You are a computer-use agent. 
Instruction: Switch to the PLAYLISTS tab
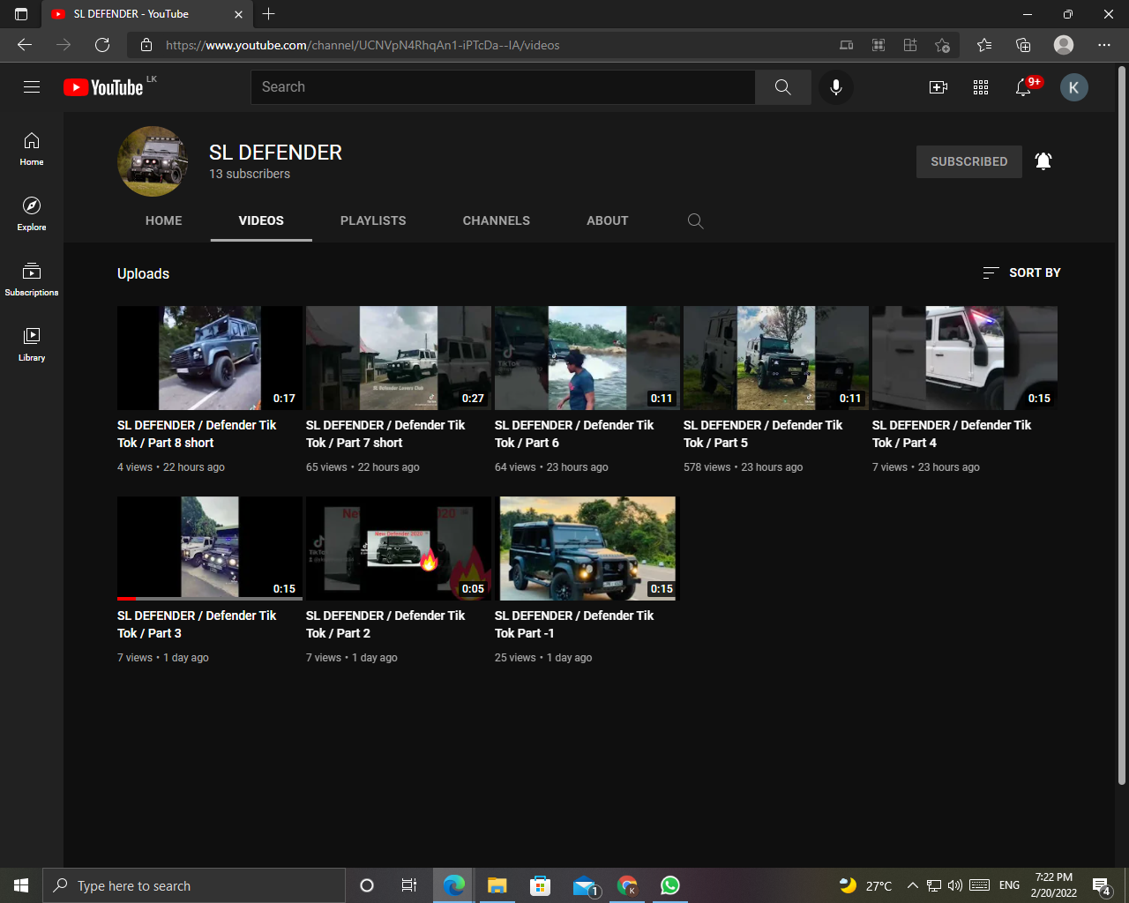coord(373,220)
